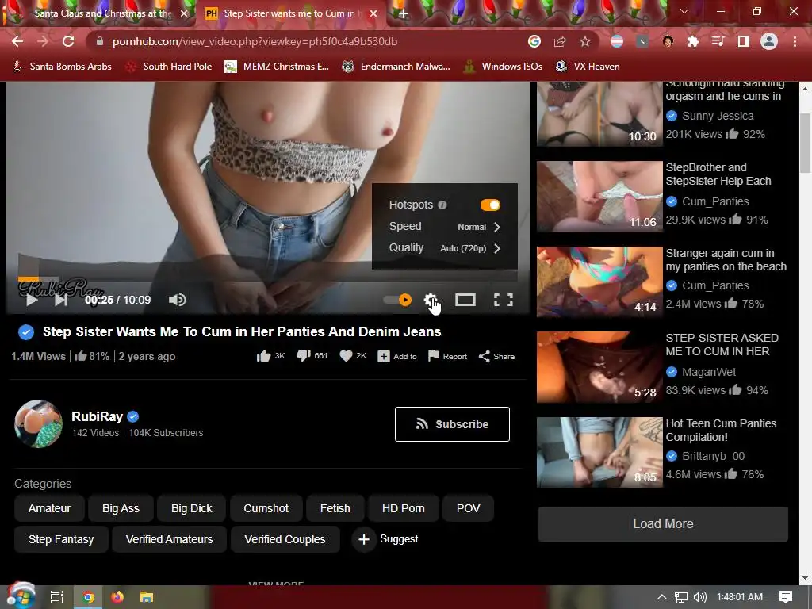View site information via the lock icon
812x609 pixels.
pyautogui.click(x=100, y=41)
